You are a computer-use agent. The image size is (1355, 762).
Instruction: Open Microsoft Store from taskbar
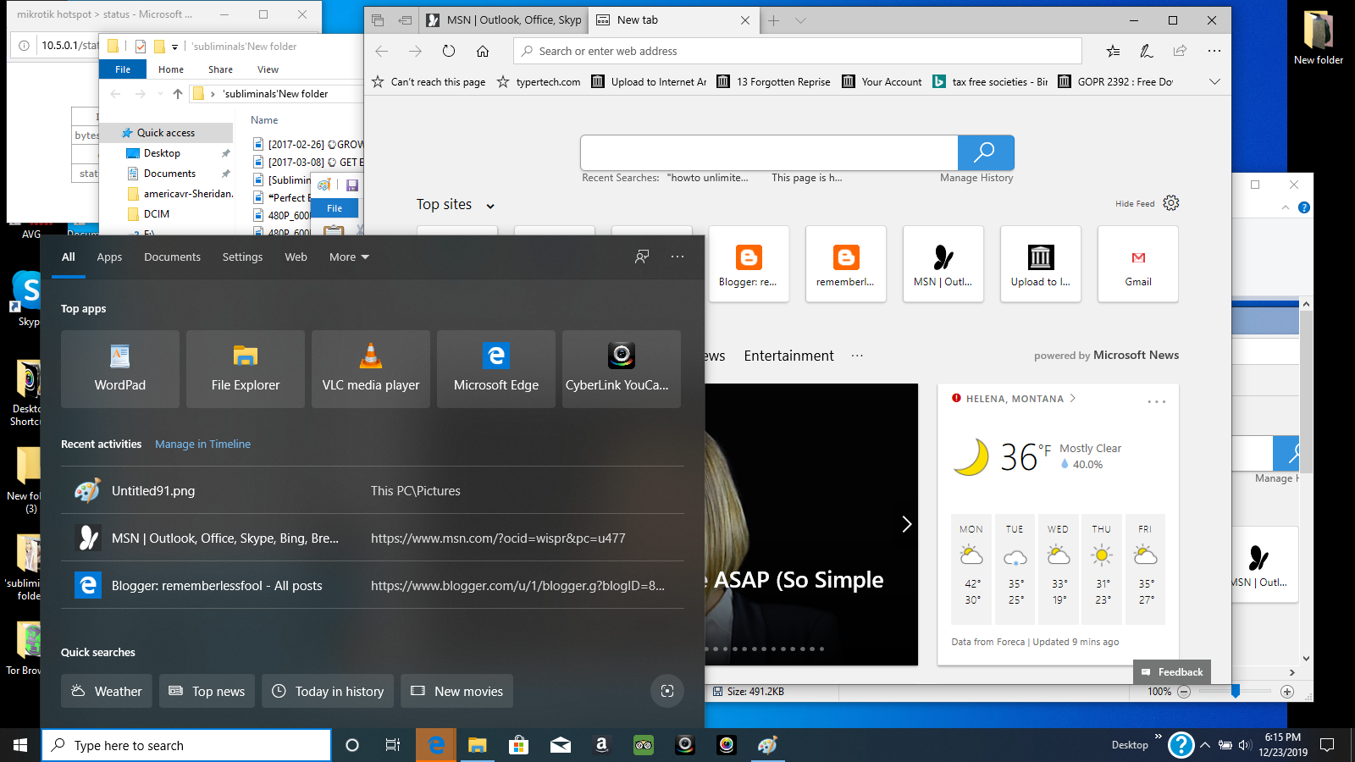[x=518, y=745]
